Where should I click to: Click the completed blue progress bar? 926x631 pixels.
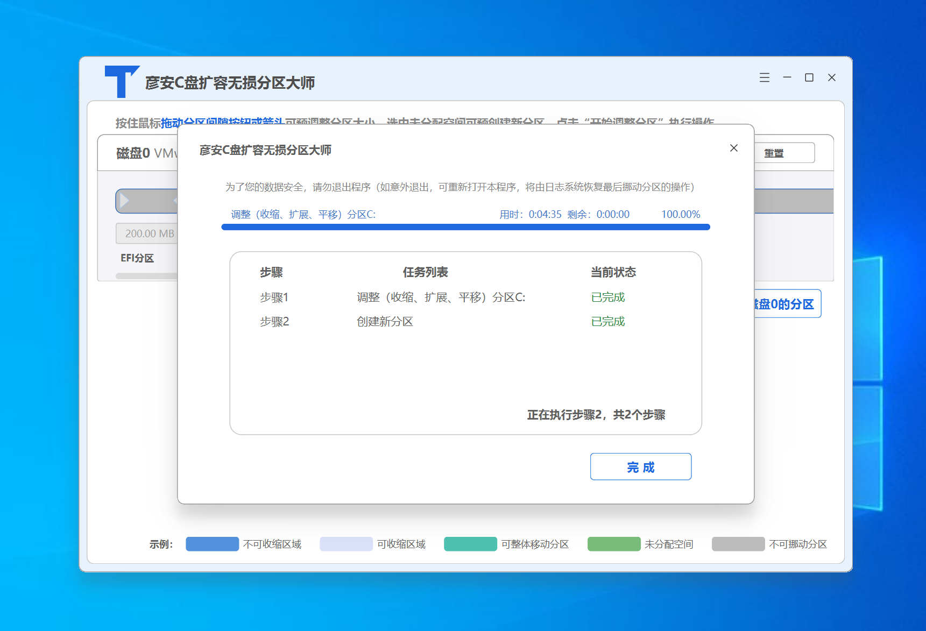click(465, 227)
